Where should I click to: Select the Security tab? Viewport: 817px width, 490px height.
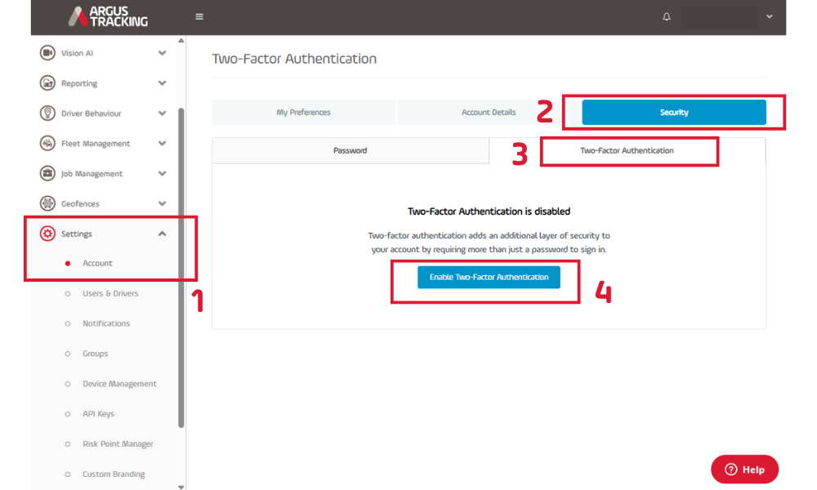(674, 113)
